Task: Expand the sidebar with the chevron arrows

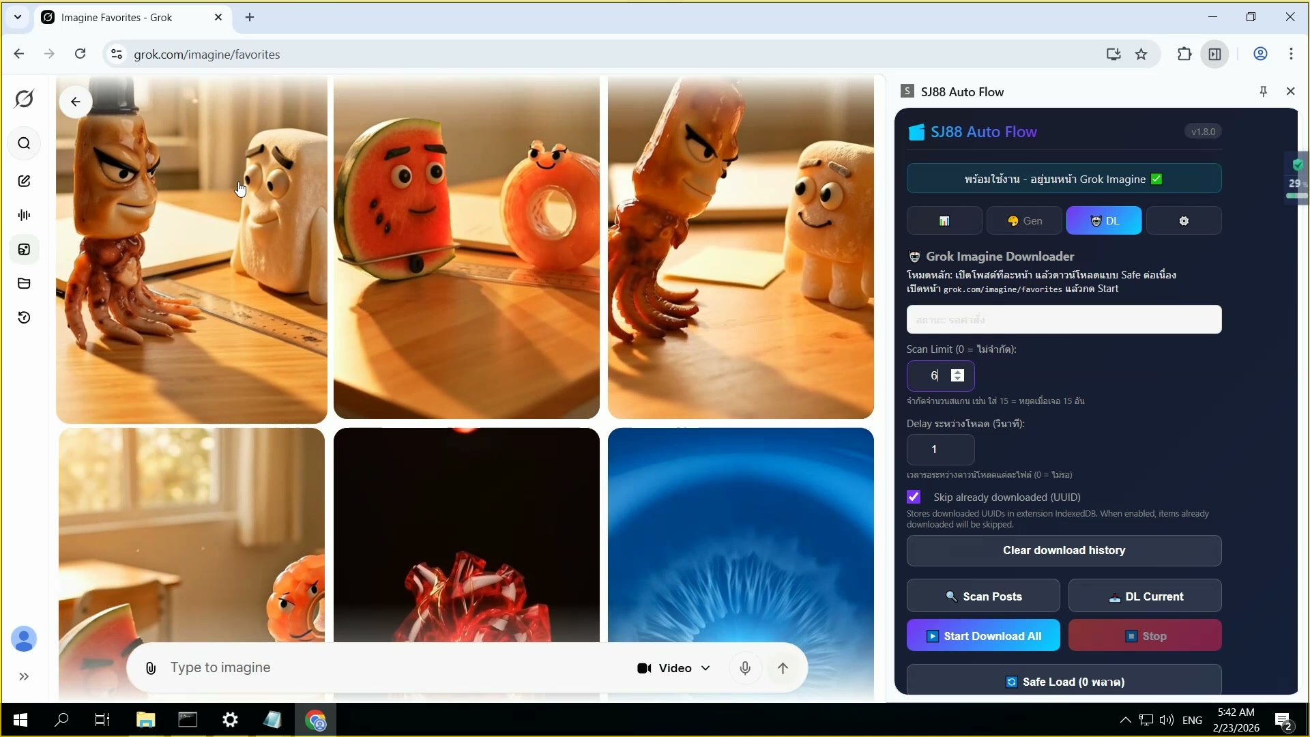Action: (24, 677)
